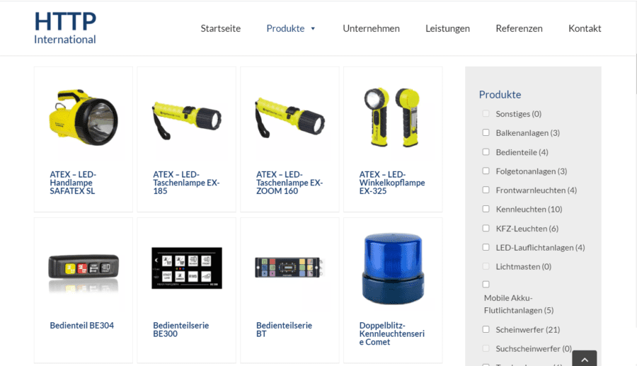Open the HTTP International logo
Image resolution: width=637 pixels, height=366 pixels.
point(65,27)
